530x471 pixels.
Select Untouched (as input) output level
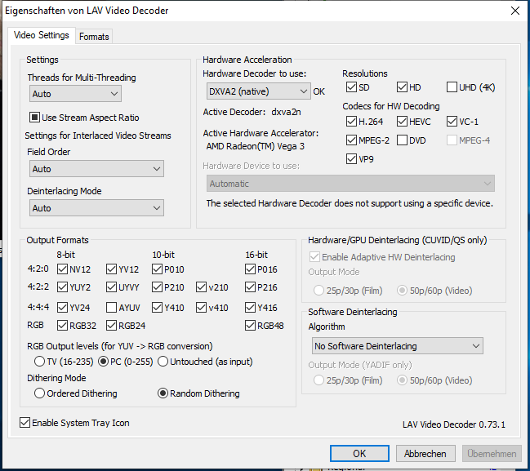click(163, 362)
